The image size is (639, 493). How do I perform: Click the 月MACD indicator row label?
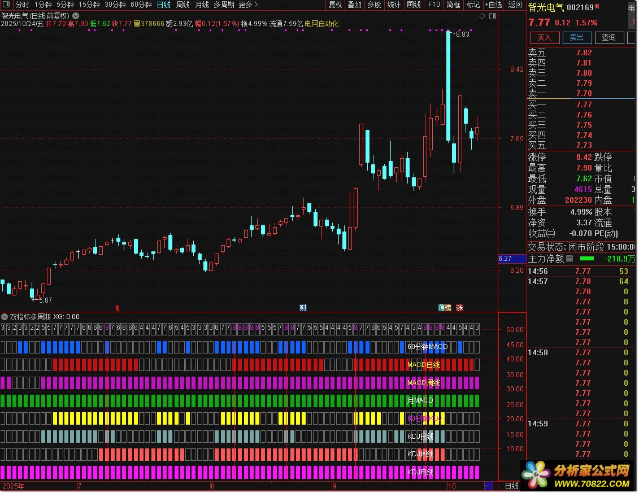point(420,400)
